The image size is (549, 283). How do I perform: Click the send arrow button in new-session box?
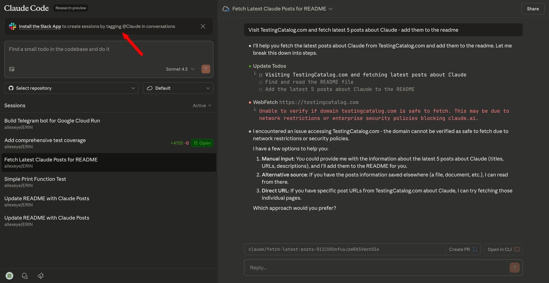click(x=206, y=69)
